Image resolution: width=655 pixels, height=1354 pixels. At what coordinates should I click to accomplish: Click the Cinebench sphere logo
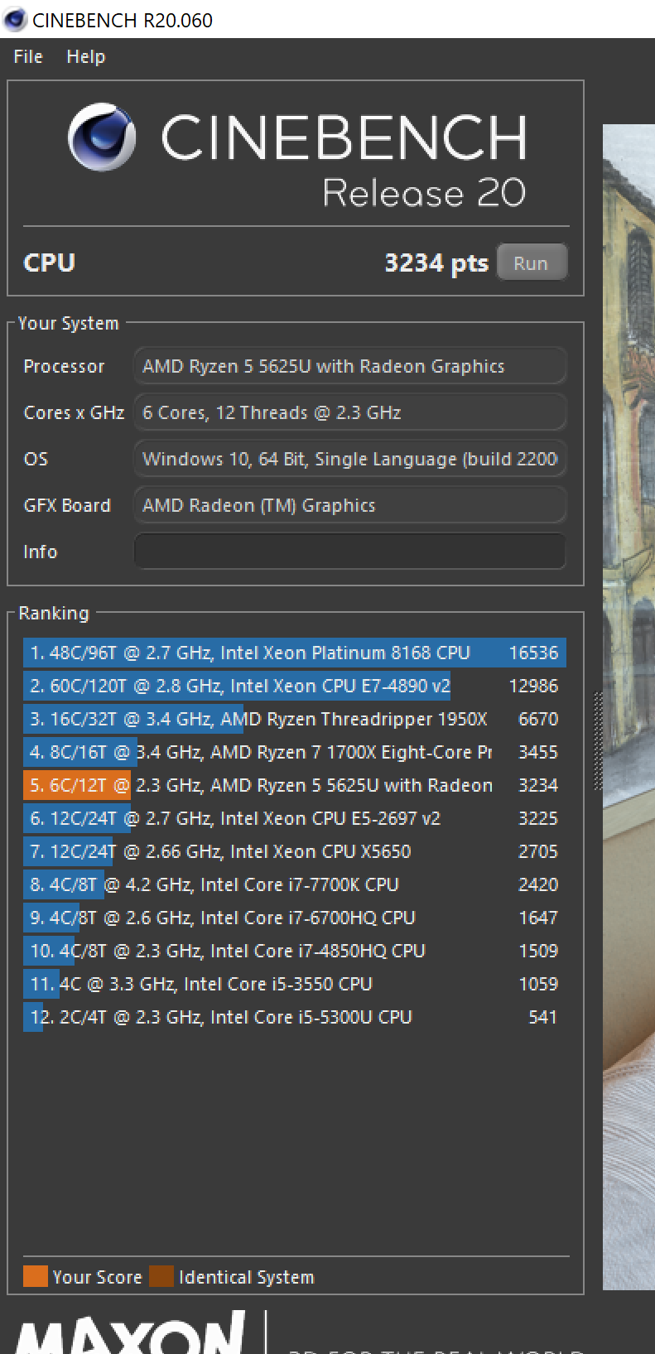[x=102, y=137]
